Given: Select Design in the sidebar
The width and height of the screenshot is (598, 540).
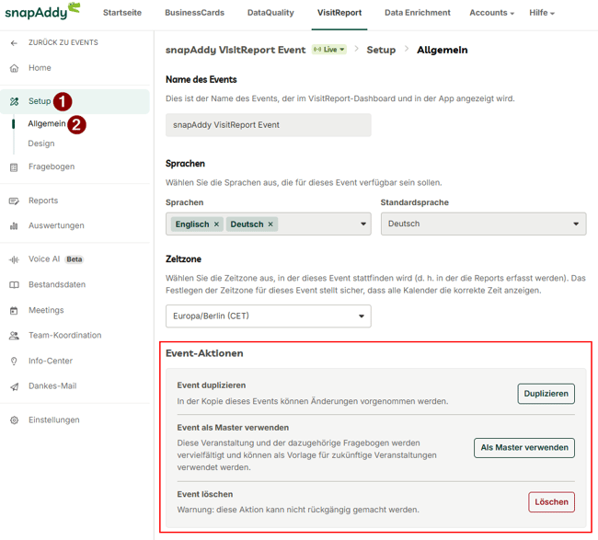Looking at the screenshot, I should coord(41,144).
